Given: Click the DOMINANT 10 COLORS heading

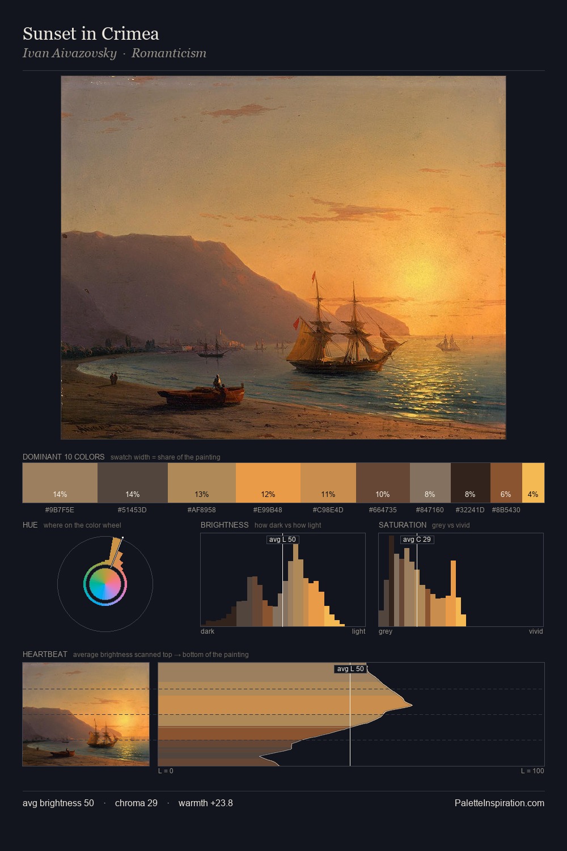Looking at the screenshot, I should coord(64,457).
